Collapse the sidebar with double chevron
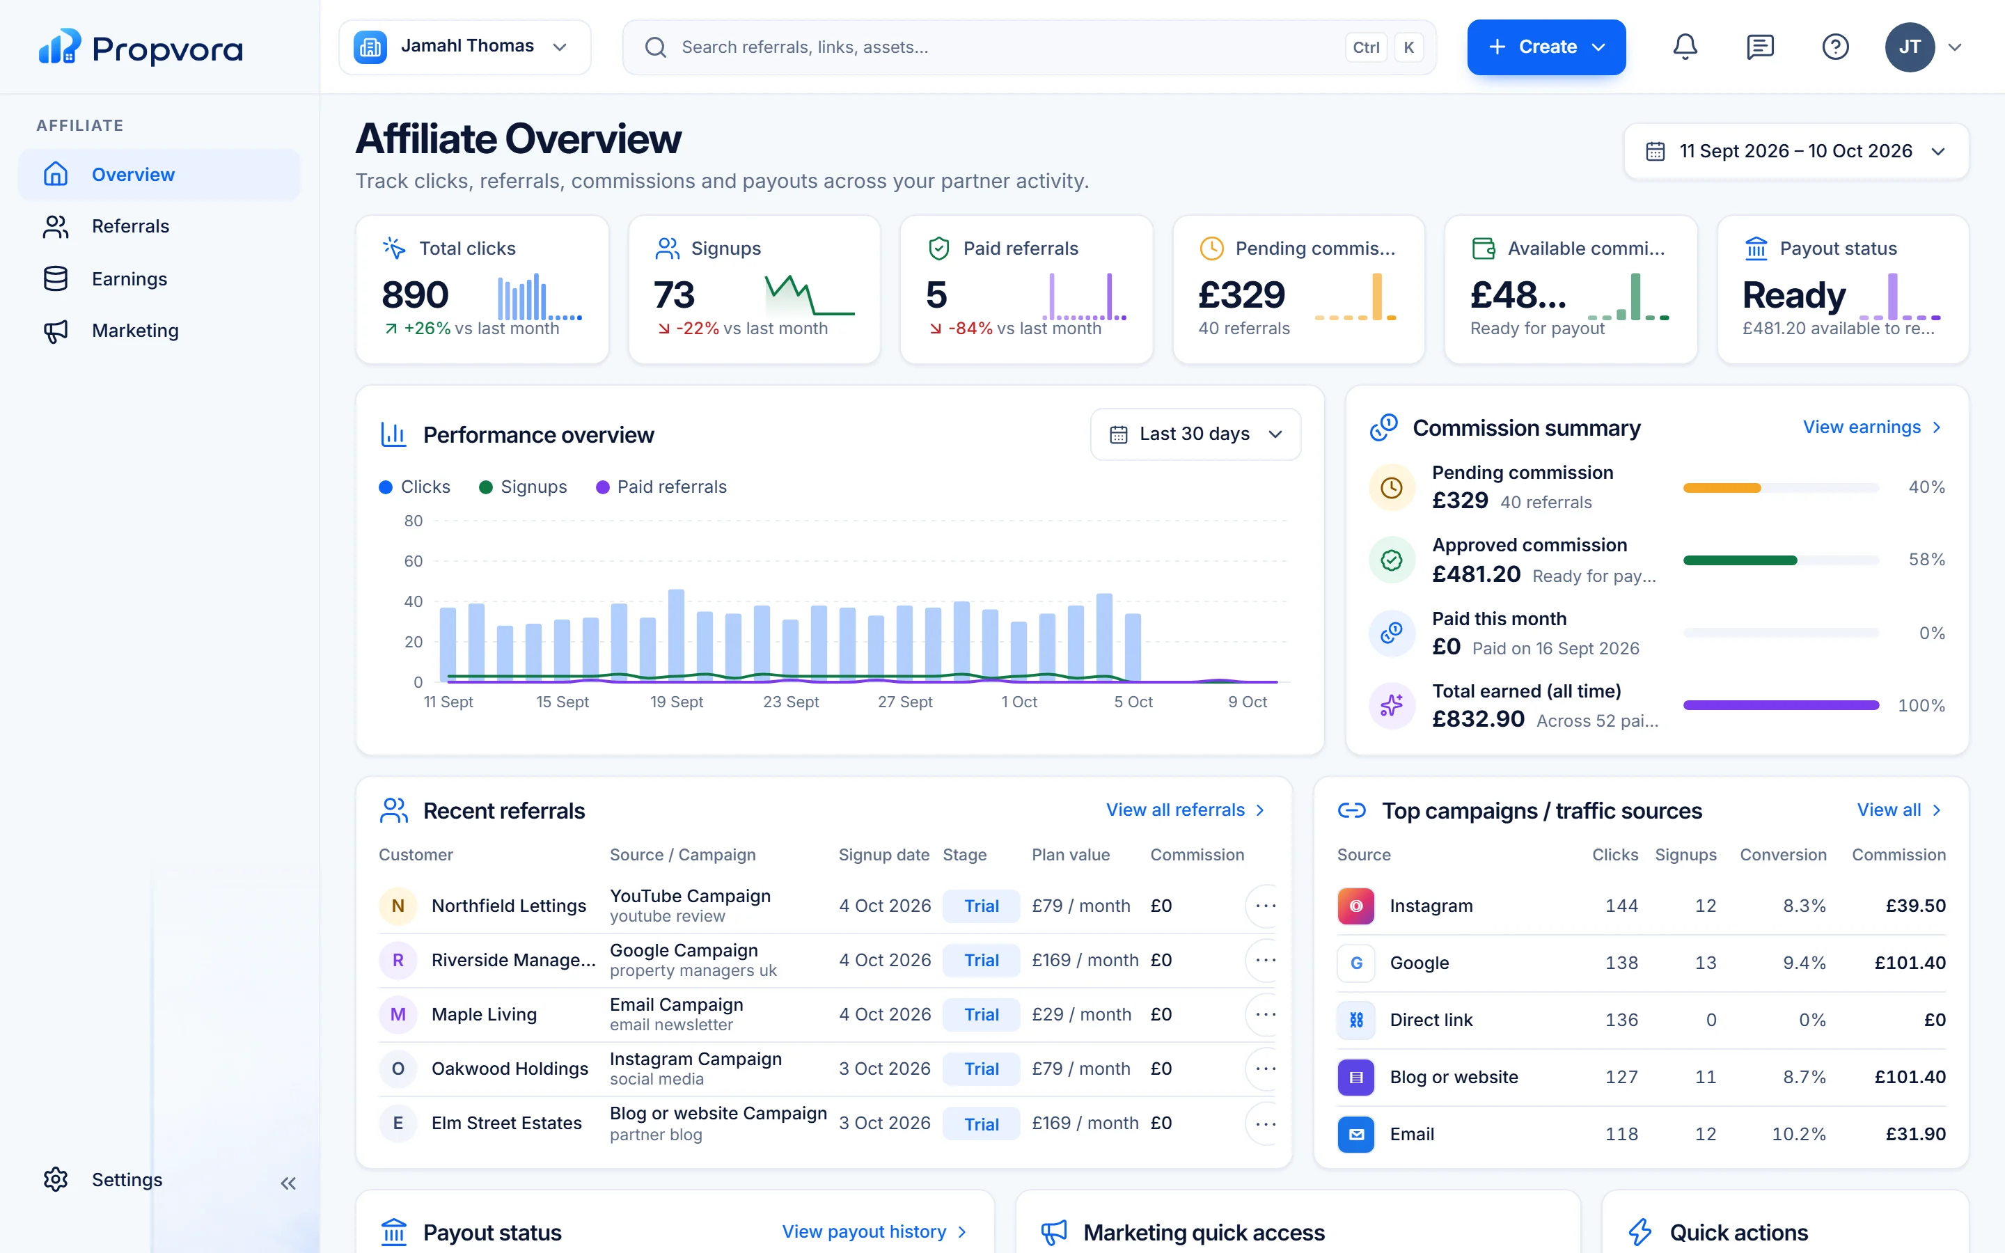2005x1253 pixels. [x=288, y=1183]
